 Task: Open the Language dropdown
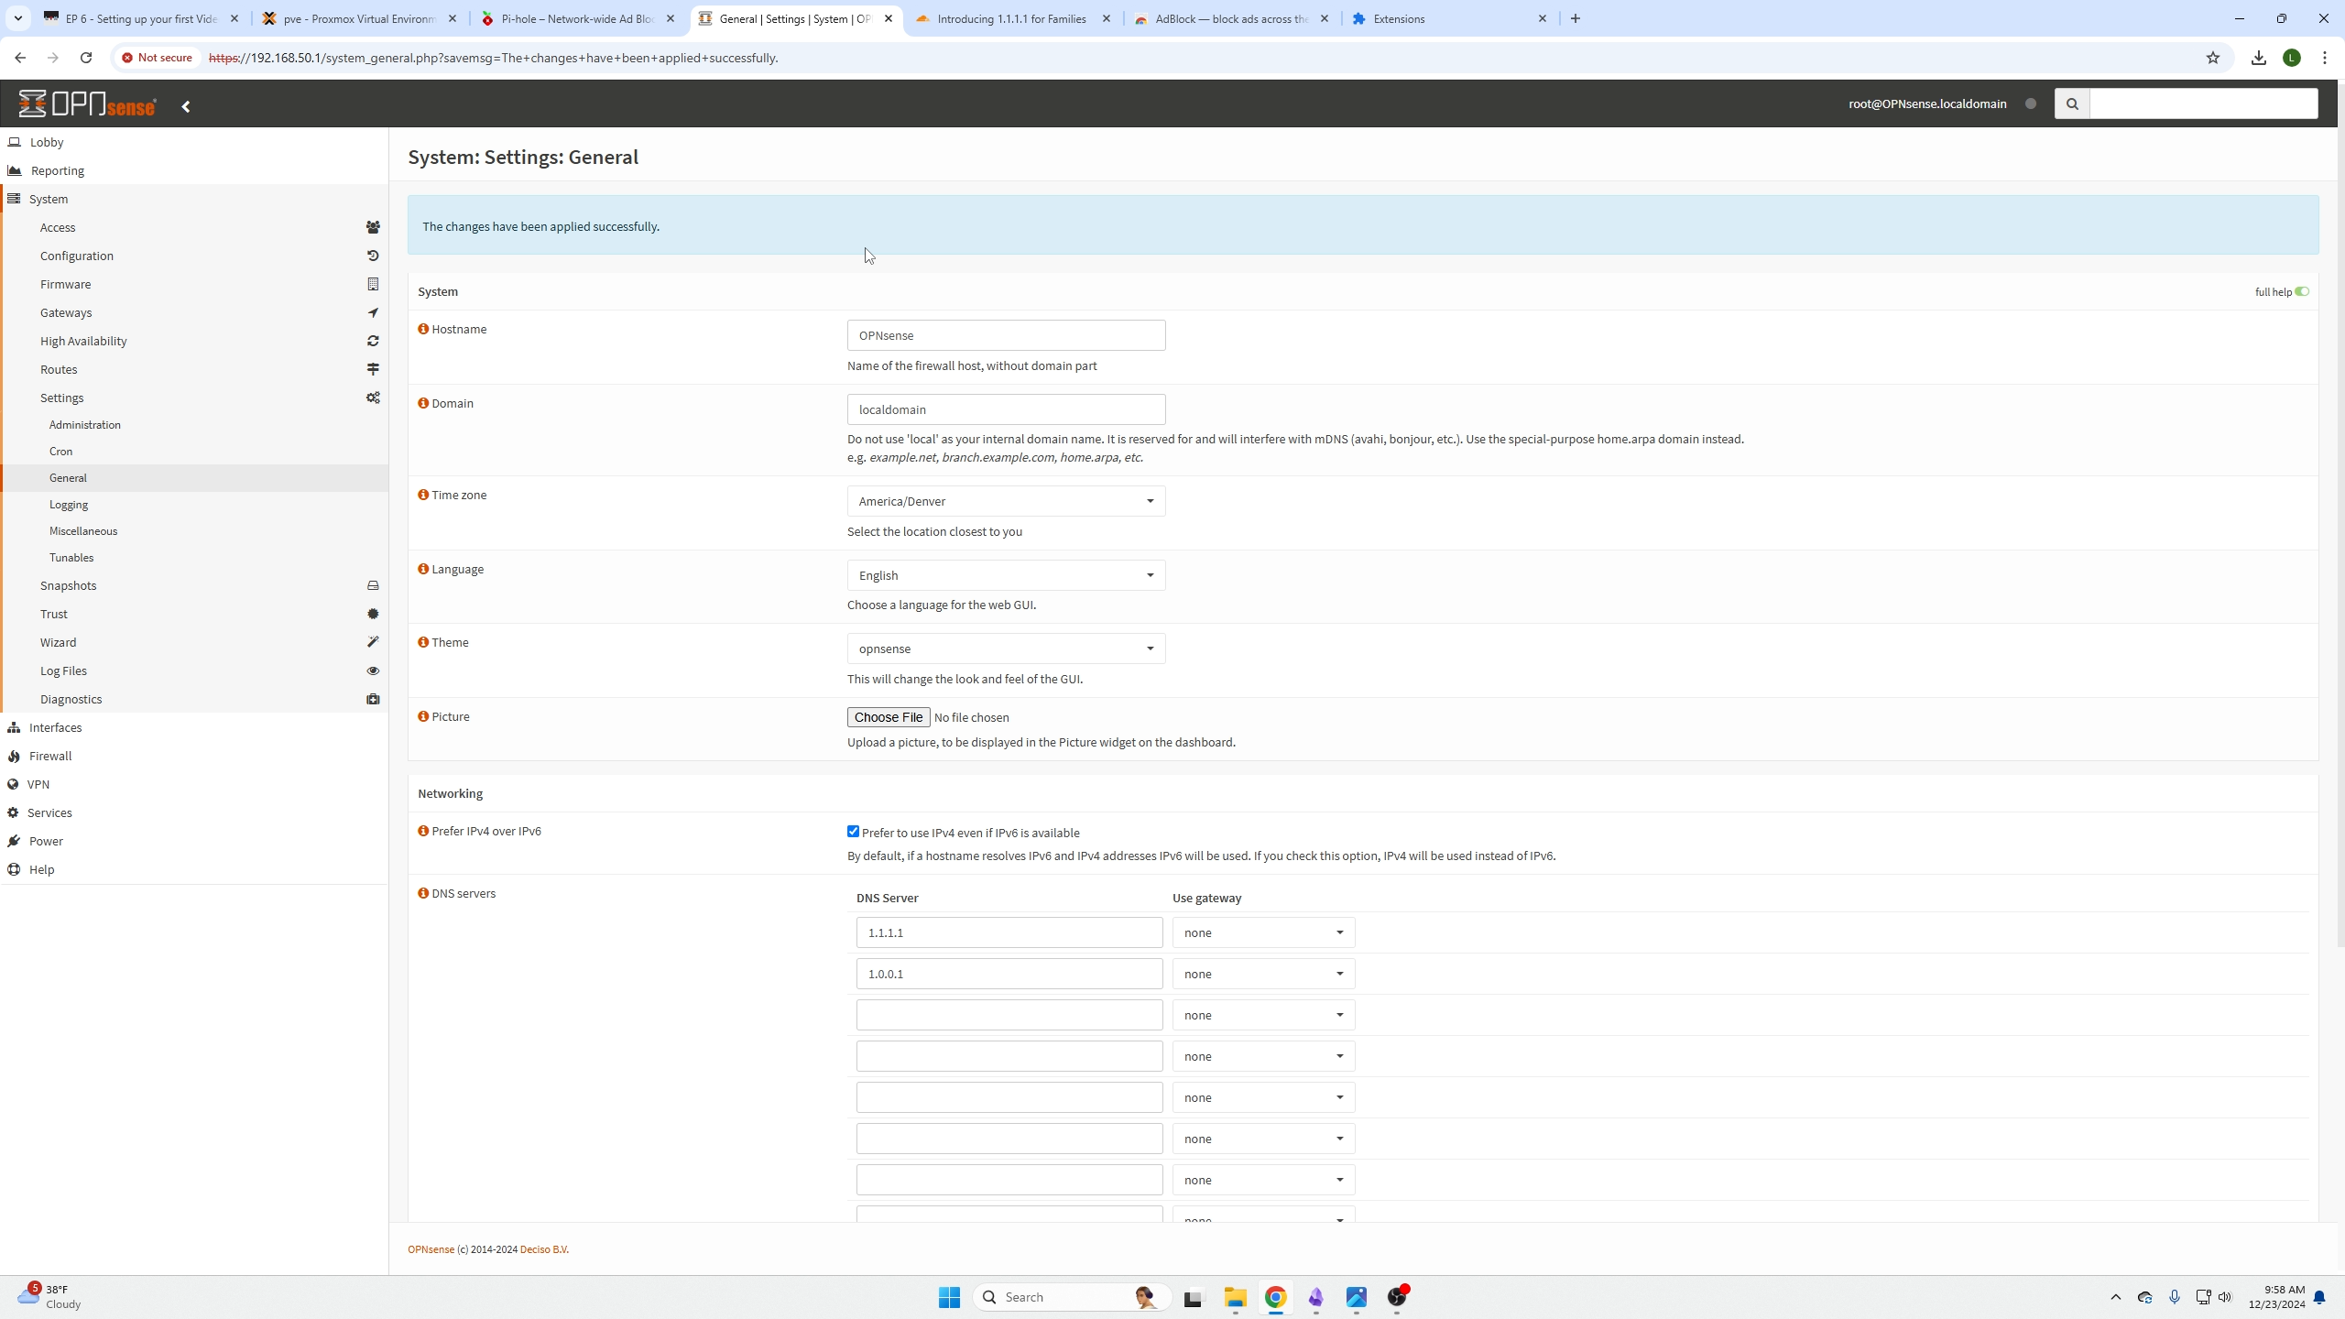pos(1006,575)
